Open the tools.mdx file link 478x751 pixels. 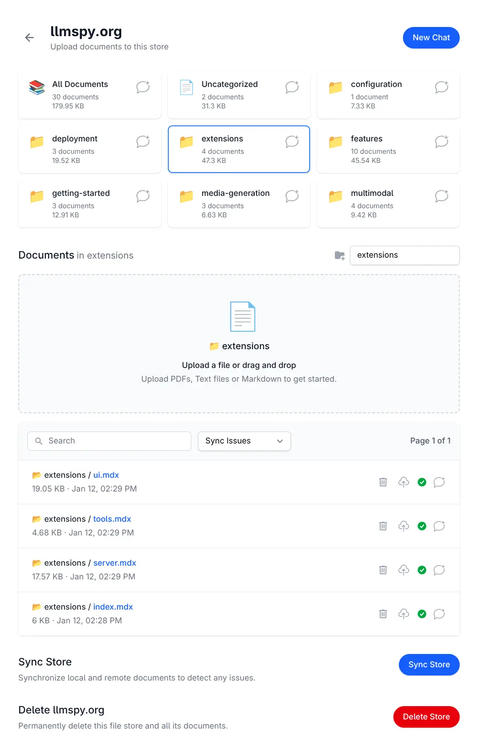[112, 519]
